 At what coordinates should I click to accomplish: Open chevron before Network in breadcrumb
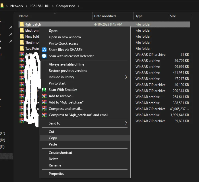click(x=7, y=6)
